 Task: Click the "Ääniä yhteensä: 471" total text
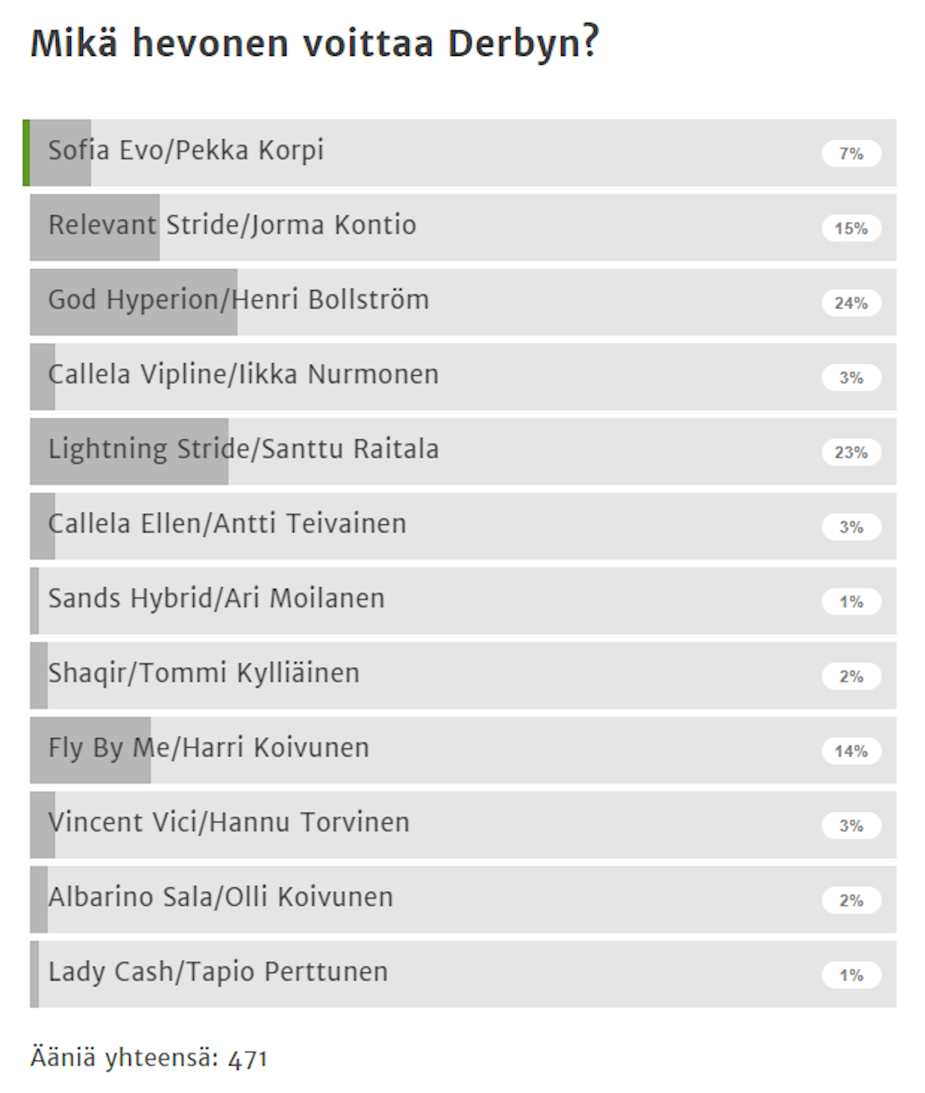148,1058
